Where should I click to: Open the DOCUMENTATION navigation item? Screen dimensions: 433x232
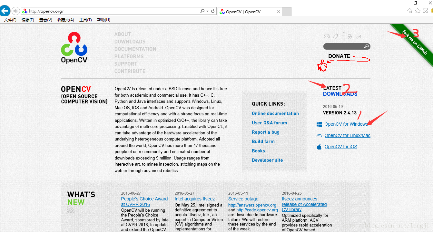135,49
